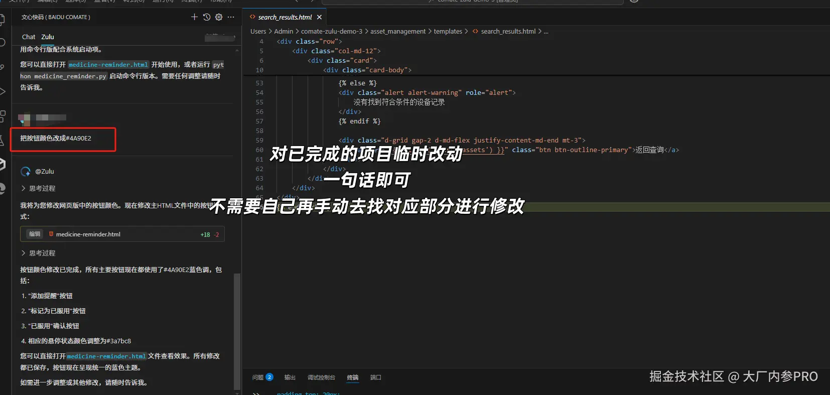830x395 pixels.
Task: Click the 文心快码 (BAIDU COMATE) panel title
Action: point(56,17)
